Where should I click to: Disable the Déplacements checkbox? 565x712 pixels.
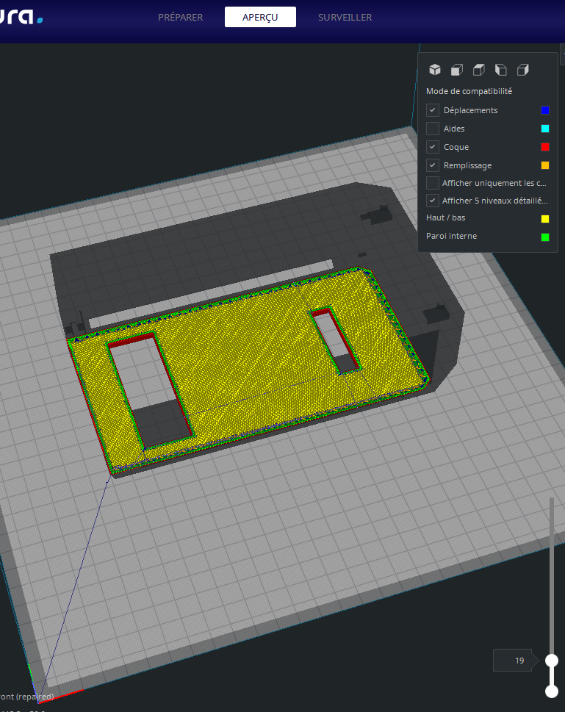point(433,110)
